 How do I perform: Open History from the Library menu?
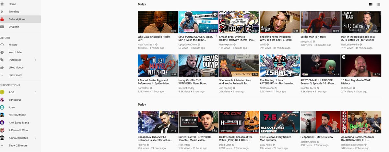click(x=20, y=44)
